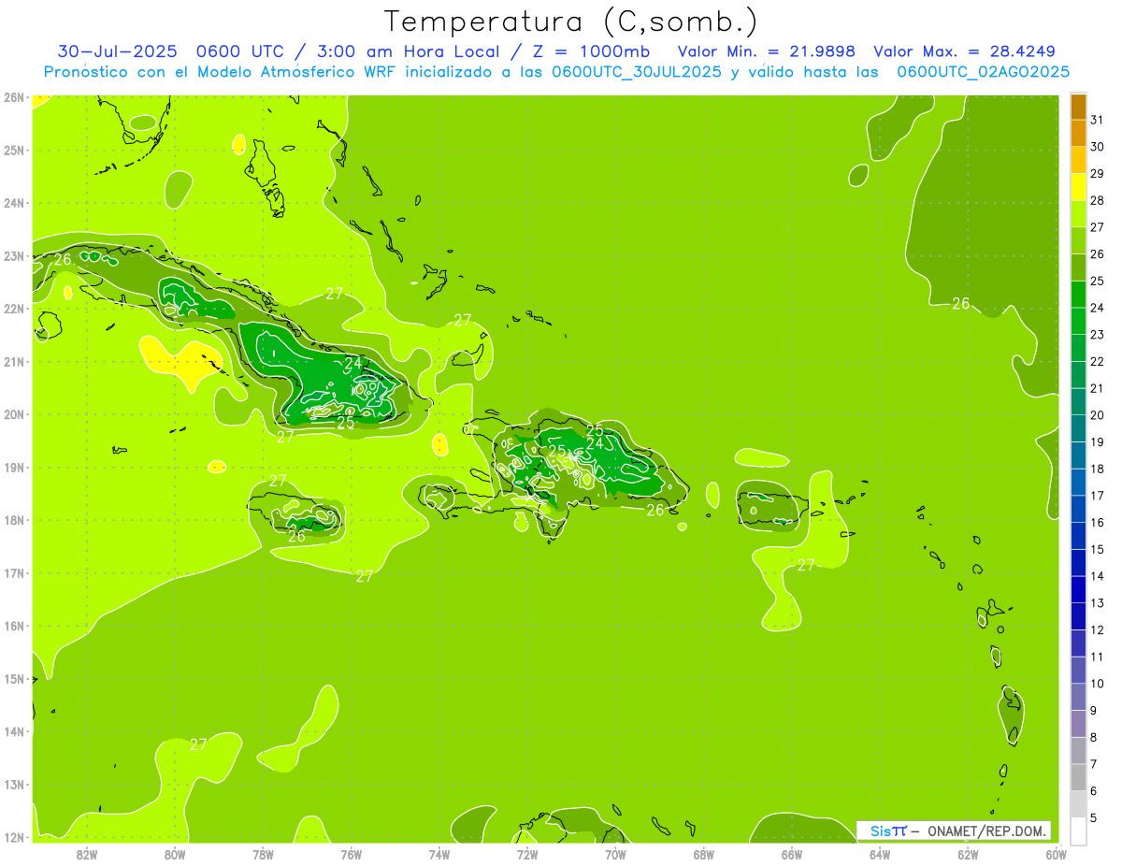Click the 'Valor Min. = 21.9898' text
1122x867 pixels.
tap(767, 51)
